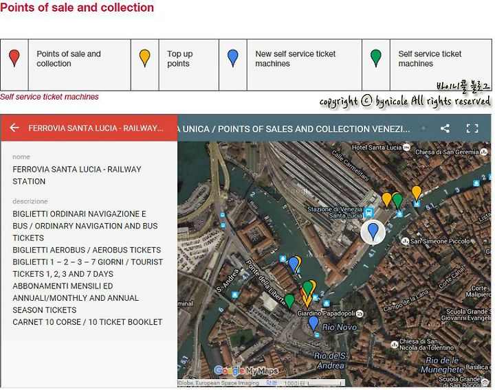Click the BIGLIETTI AEROBUS / AEROBUS TICKETS line
This screenshot has width=495, height=390.
(x=87, y=250)
